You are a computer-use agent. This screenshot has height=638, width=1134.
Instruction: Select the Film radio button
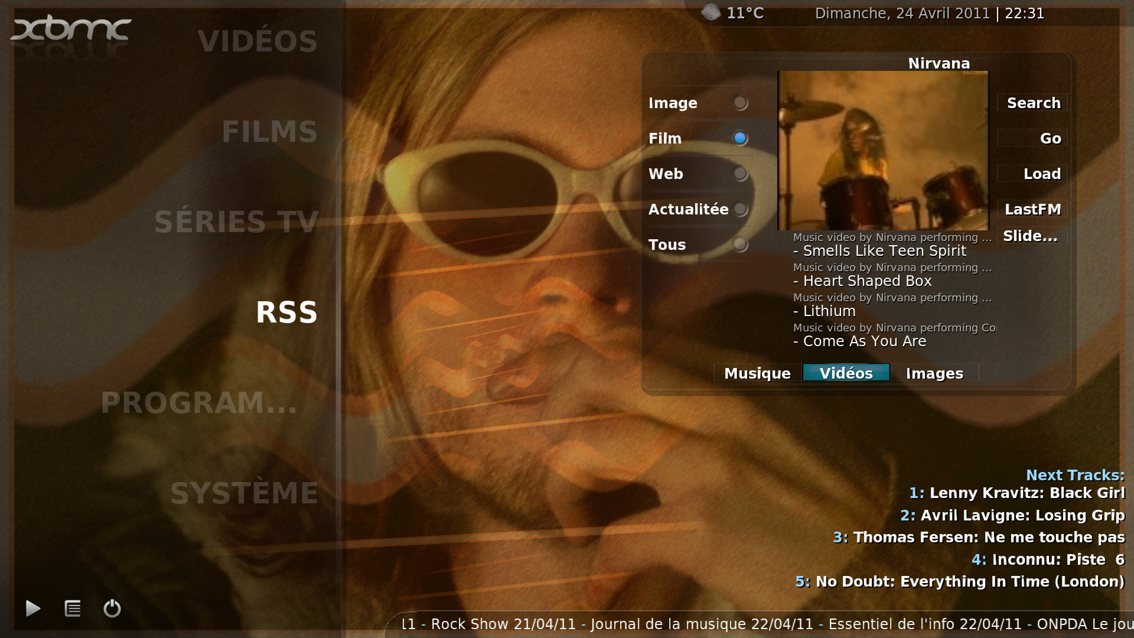tap(740, 138)
